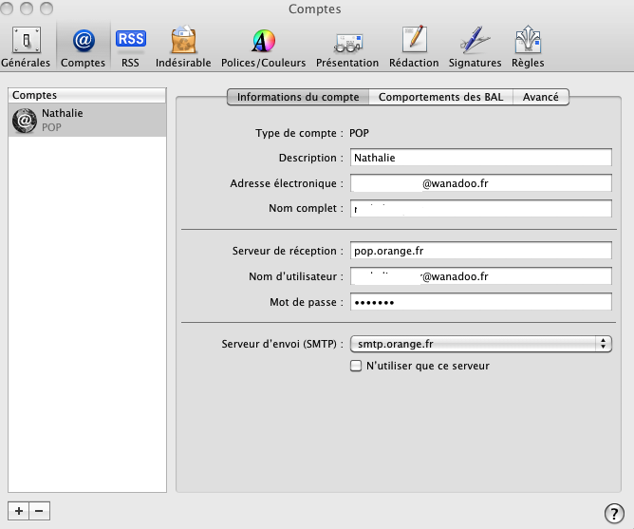
Task: Expand the Serveur d'envoi (SMTP) dropdown
Action: (480, 344)
